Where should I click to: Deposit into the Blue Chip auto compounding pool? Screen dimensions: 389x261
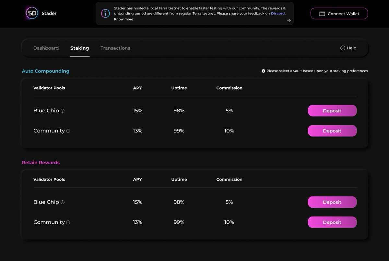[x=332, y=110]
